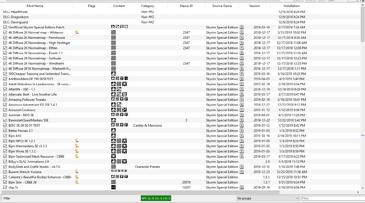Toggle the Afterlife - SSE - 1.1 checkbox

click(x=5, y=89)
